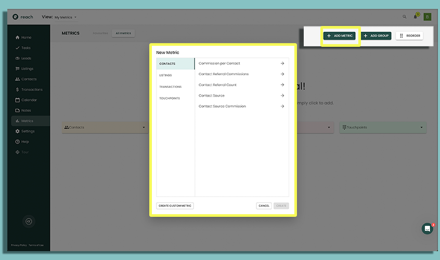Open the user profile avatar

[x=428, y=17]
